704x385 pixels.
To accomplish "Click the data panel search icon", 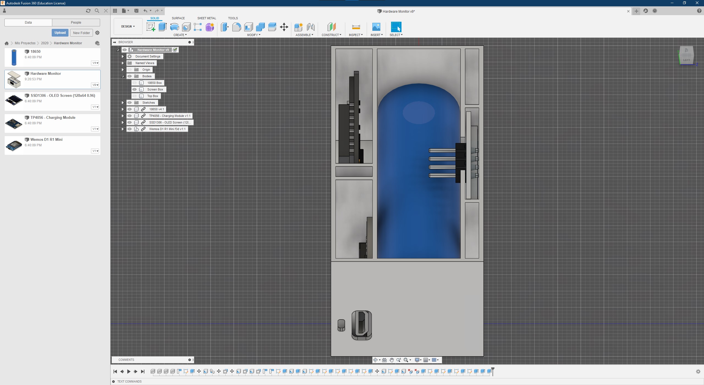I will 97,11.
